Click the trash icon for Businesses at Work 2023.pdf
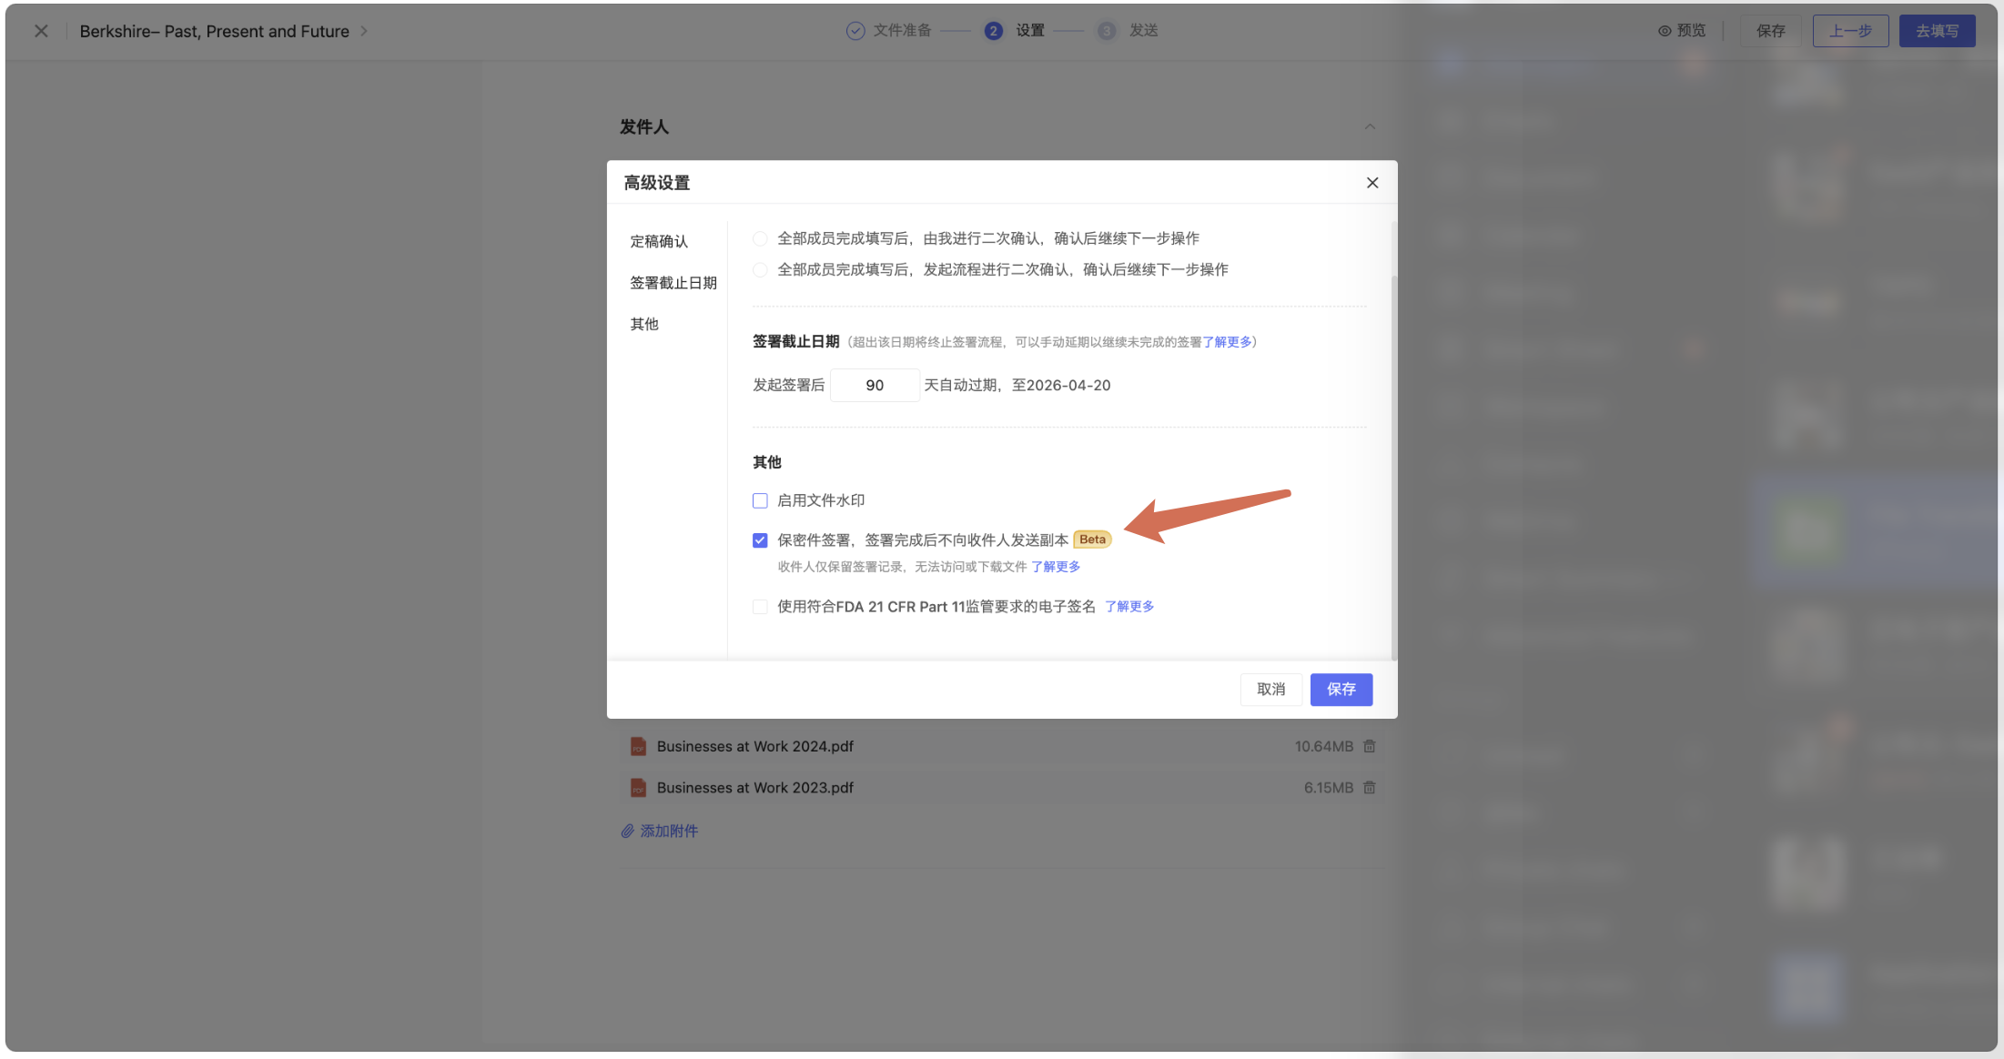Screen dimensions: 2004x1059 coord(1370,788)
